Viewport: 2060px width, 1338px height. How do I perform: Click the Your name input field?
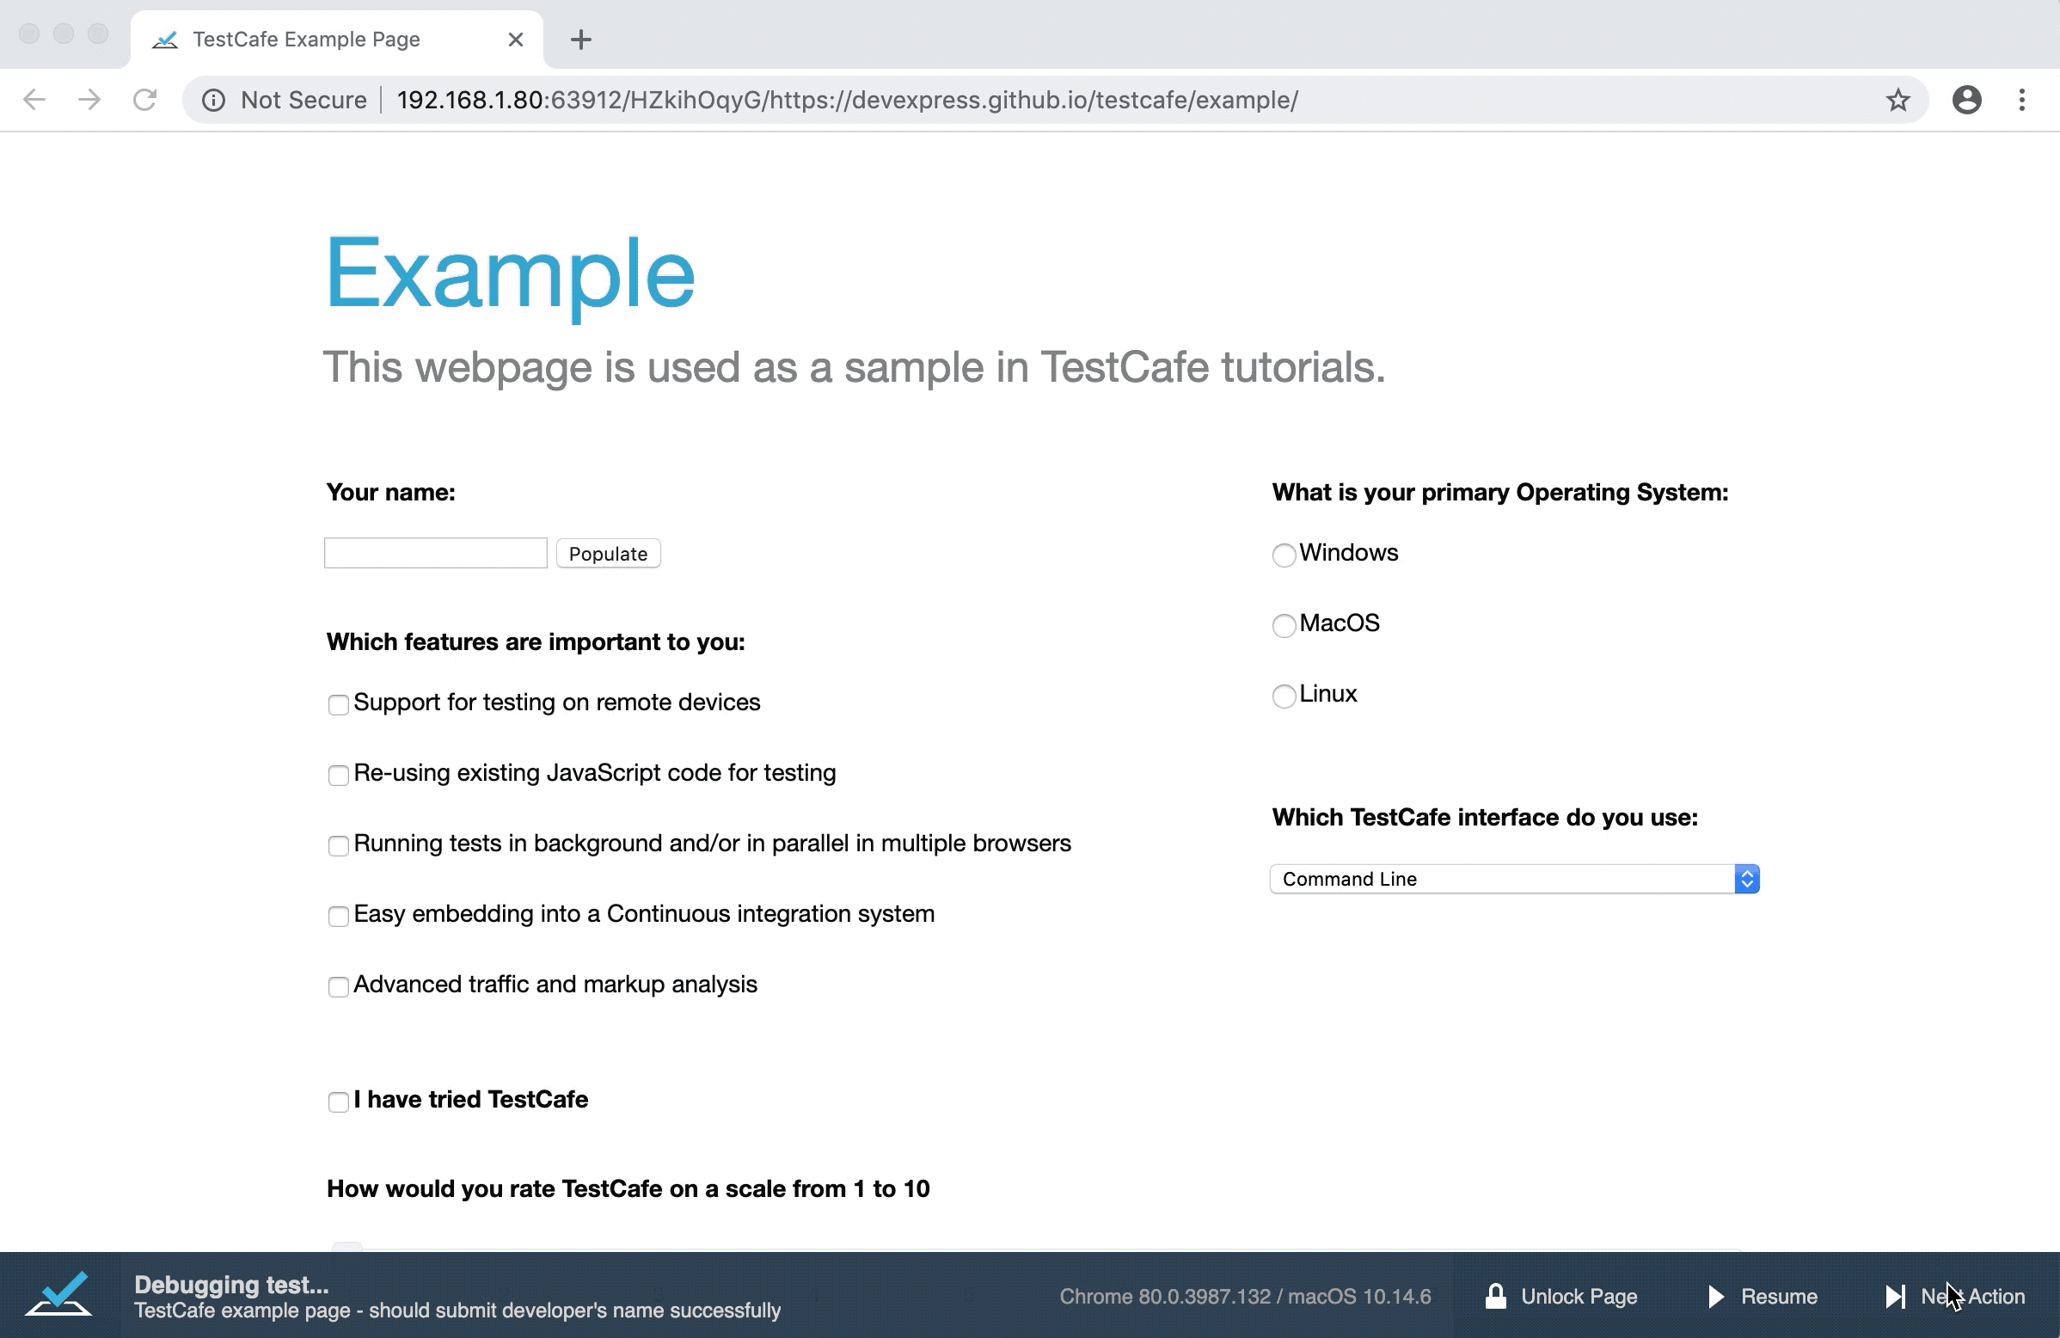click(x=435, y=551)
